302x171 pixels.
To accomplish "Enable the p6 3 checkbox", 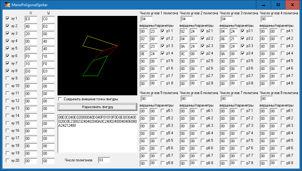I will click(203, 126).
